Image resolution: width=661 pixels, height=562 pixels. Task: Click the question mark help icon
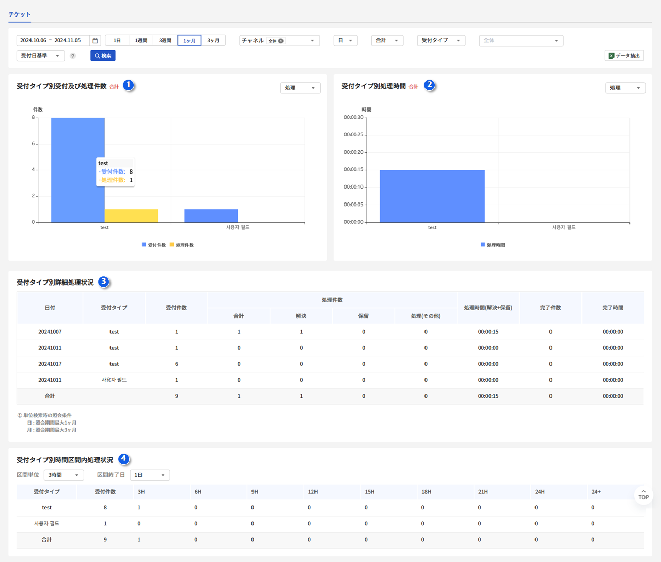(x=73, y=56)
